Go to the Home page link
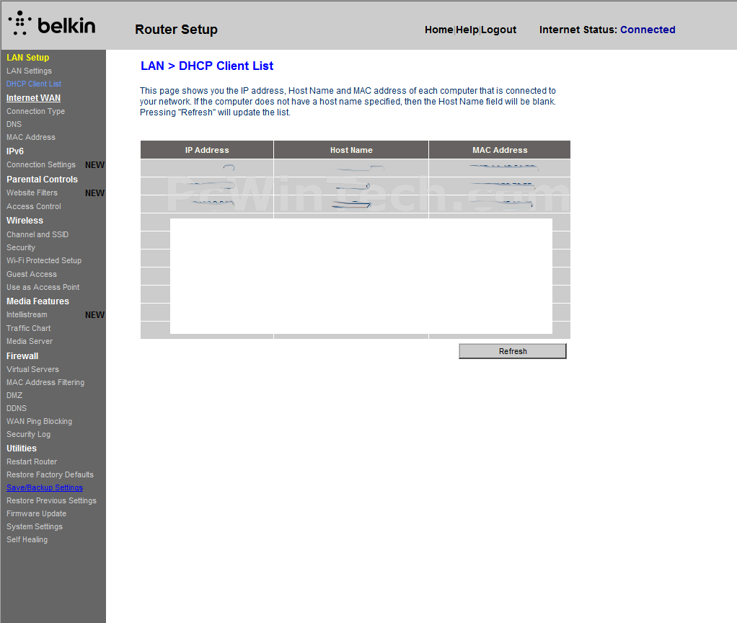 tap(438, 30)
